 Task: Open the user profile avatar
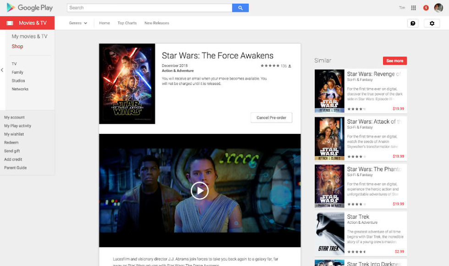(438, 8)
